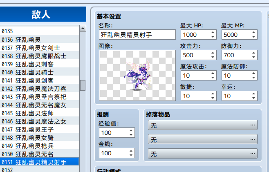
Task: Select enemy 0143 狂乱幽灵圣言祭祀
Action: (x=40, y=97)
